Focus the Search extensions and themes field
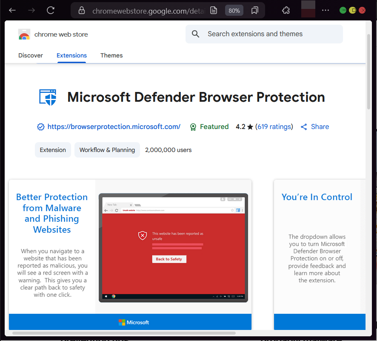Image resolution: width=377 pixels, height=341 pixels. 264,34
